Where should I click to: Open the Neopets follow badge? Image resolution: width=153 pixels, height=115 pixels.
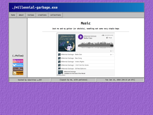pos(18,73)
